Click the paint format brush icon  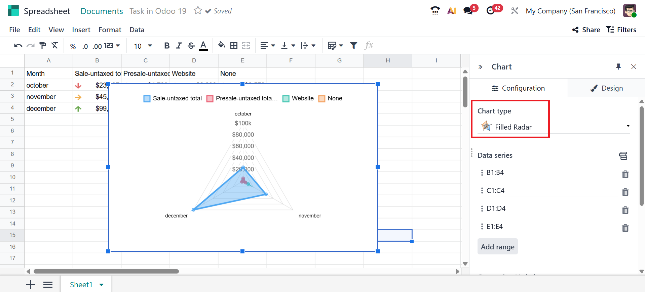click(x=43, y=46)
